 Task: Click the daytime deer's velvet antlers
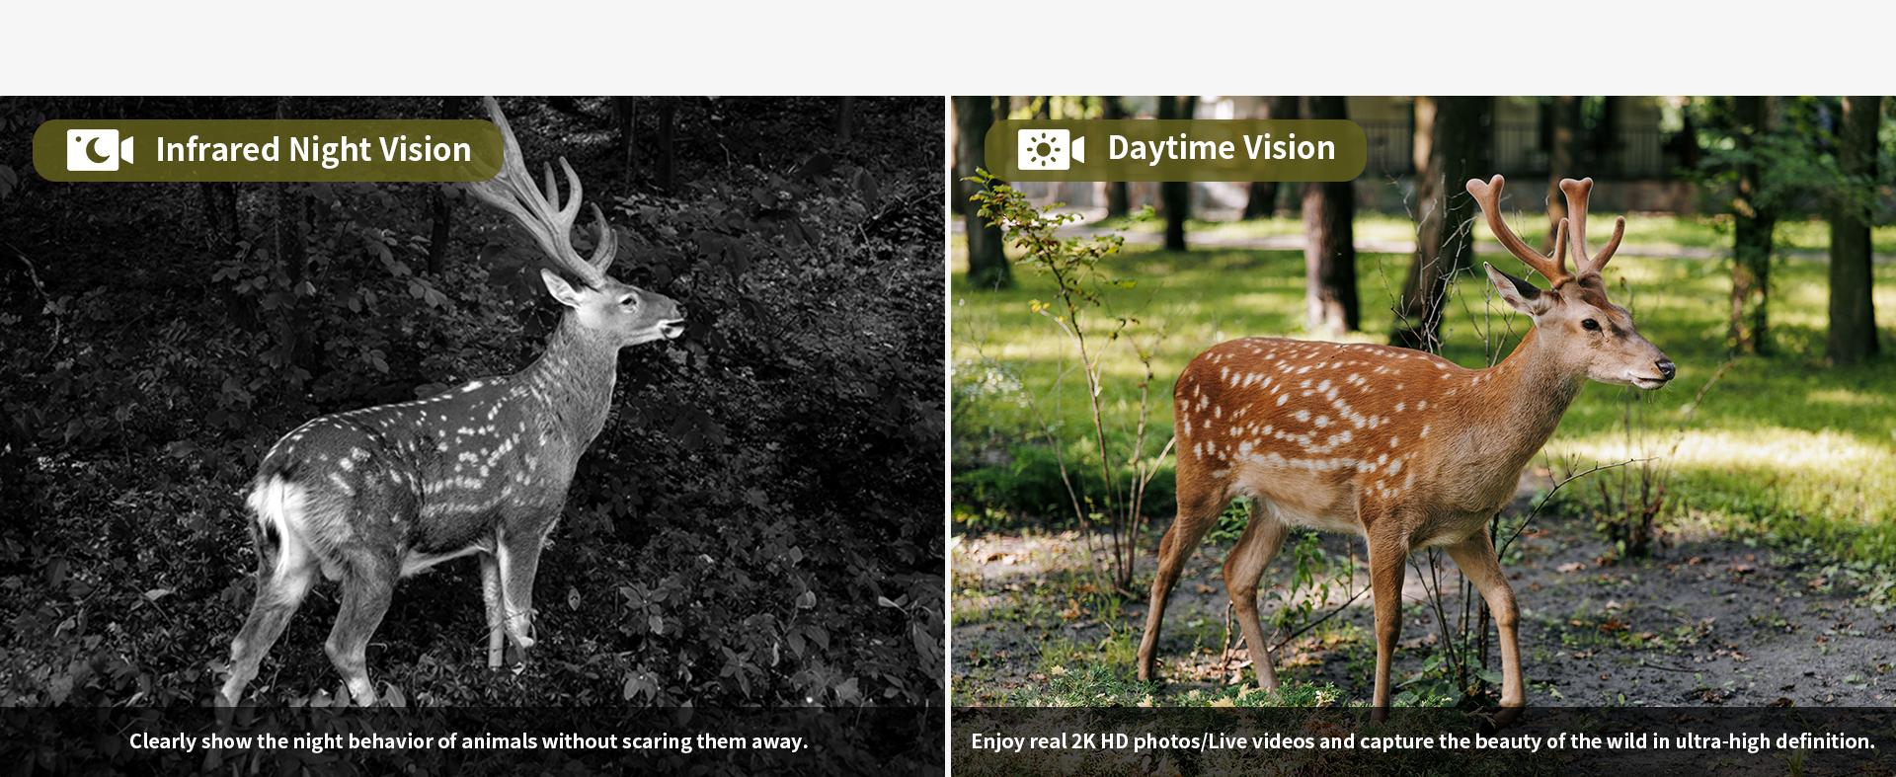pyautogui.click(x=1545, y=227)
